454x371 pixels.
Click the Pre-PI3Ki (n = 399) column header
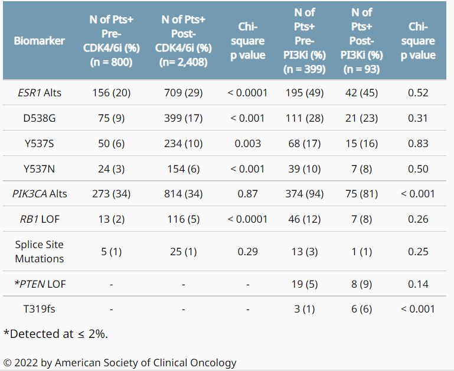coord(305,41)
